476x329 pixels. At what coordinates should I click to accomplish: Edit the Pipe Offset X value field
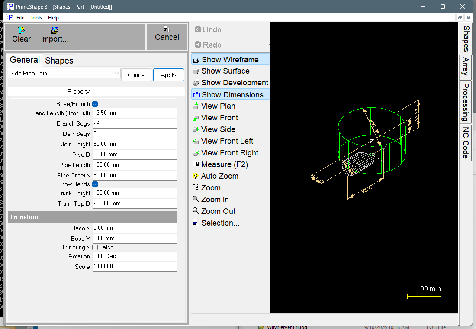pyautogui.click(x=135, y=175)
